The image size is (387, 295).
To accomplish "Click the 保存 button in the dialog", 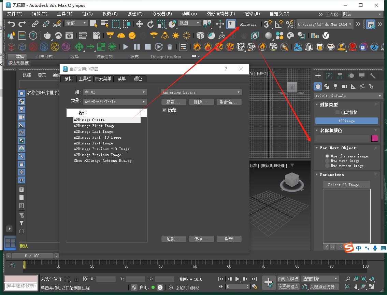I will (x=201, y=239).
